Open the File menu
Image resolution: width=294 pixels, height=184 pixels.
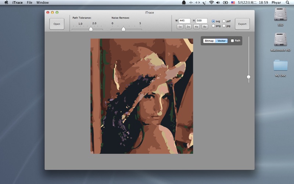(29, 3)
